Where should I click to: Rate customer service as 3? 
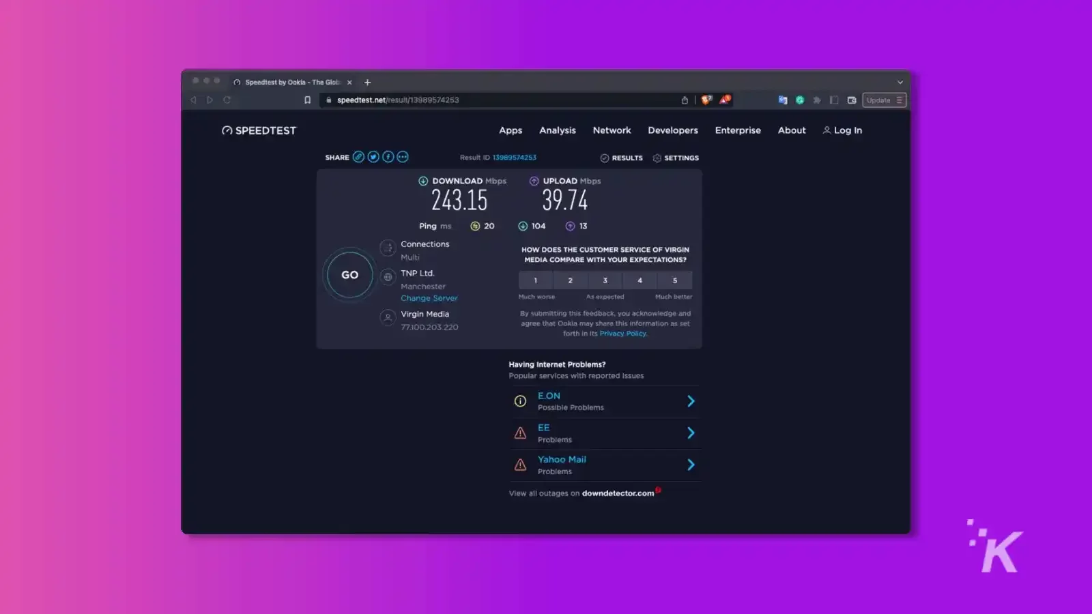click(x=605, y=280)
